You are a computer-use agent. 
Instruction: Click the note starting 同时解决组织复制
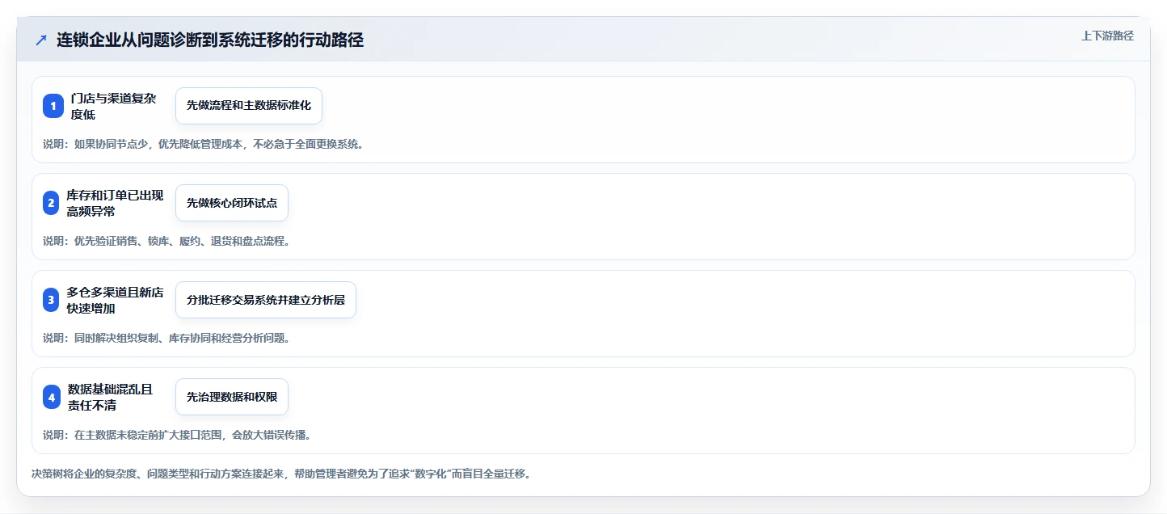tap(166, 338)
